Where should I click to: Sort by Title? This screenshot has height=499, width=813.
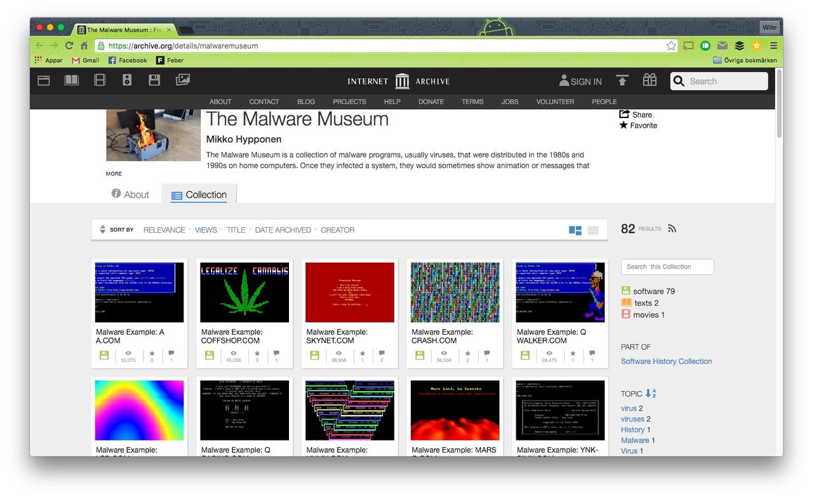(236, 230)
